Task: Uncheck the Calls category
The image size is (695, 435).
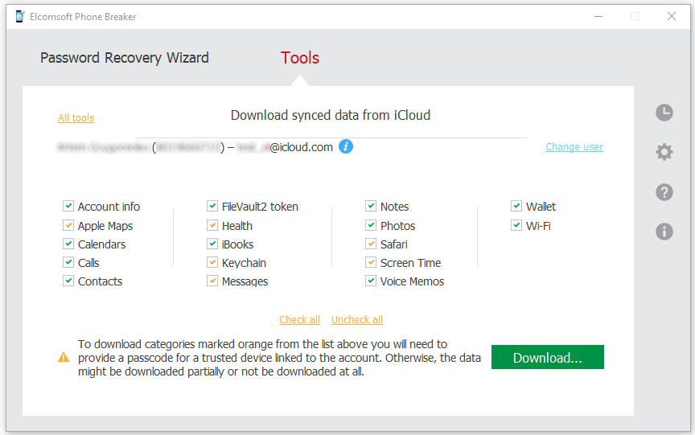Action: 68,262
